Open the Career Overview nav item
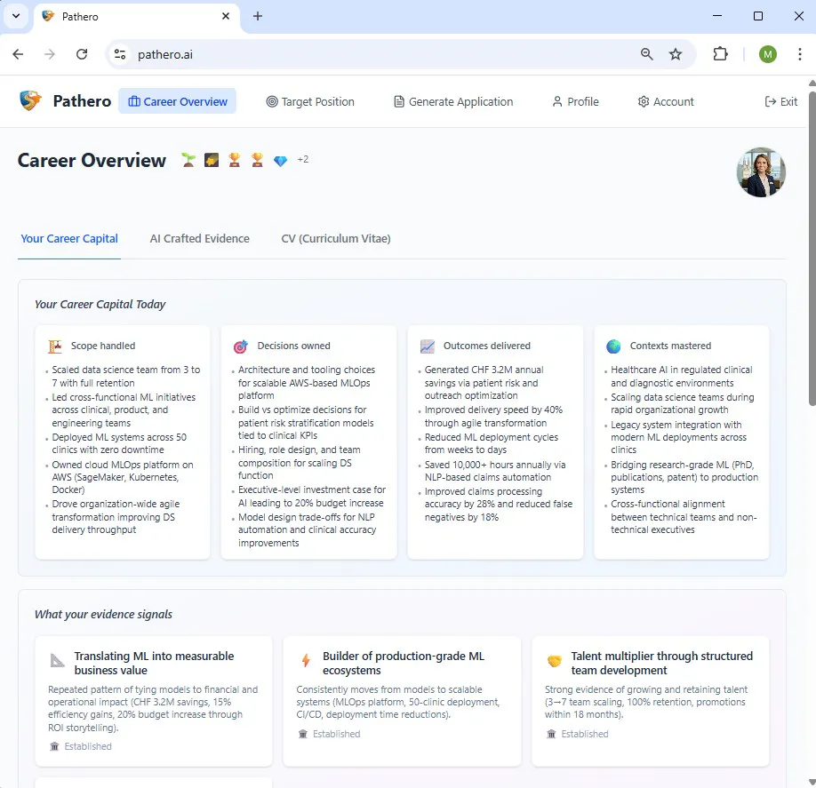 (178, 101)
